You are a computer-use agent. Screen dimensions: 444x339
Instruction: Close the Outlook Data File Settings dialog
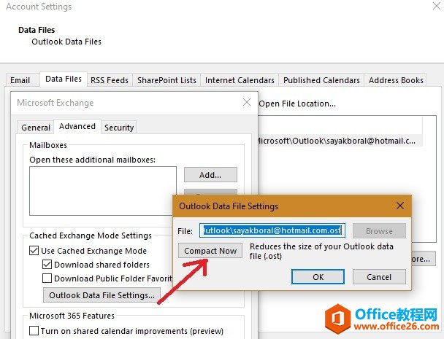400,206
